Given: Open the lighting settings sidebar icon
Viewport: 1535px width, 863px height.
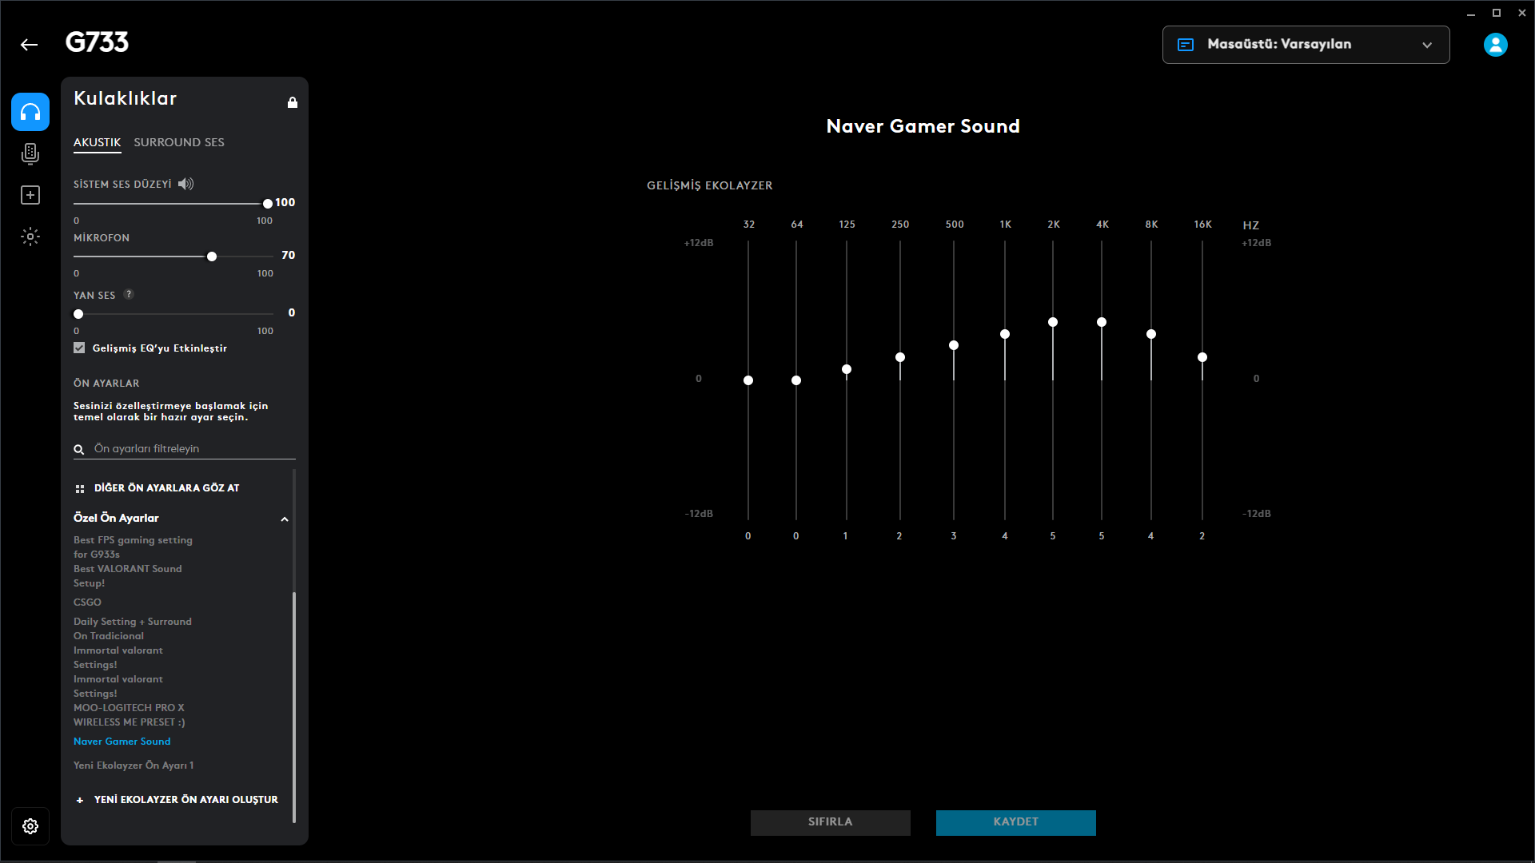Looking at the screenshot, I should pos(30,237).
